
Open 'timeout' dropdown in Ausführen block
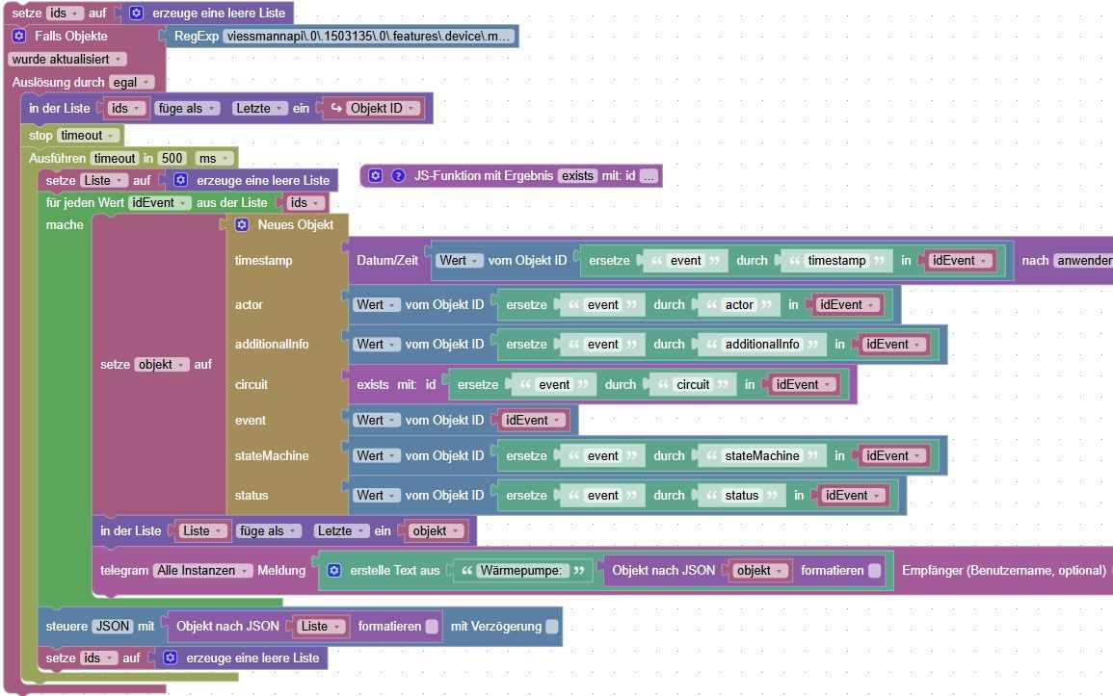coord(115,158)
